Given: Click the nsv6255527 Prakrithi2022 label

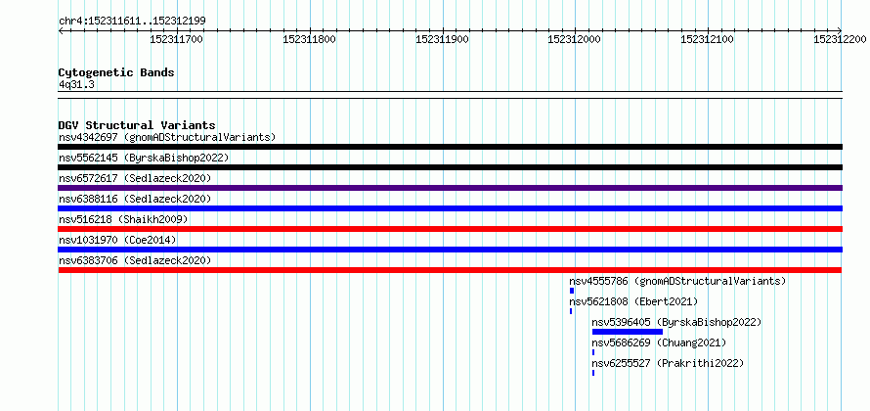Looking at the screenshot, I should click(x=668, y=363).
